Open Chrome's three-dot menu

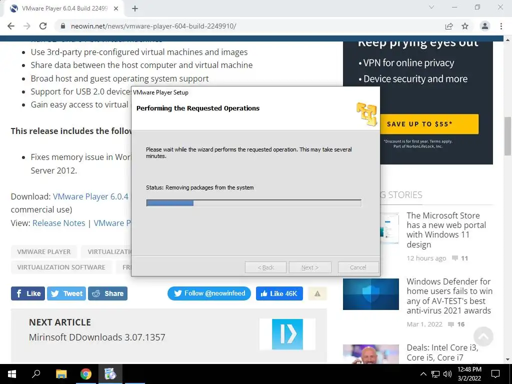[x=501, y=26]
